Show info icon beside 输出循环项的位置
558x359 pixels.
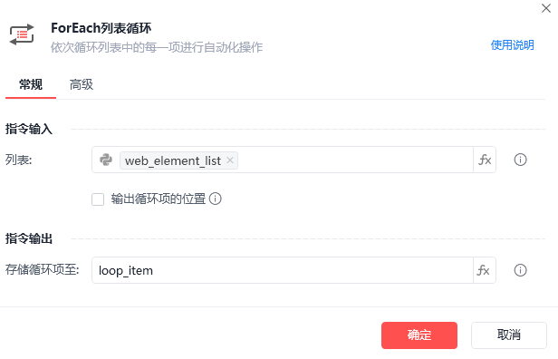[x=215, y=199]
